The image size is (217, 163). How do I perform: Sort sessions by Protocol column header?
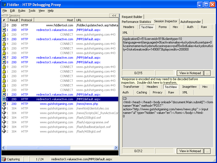[27, 20]
